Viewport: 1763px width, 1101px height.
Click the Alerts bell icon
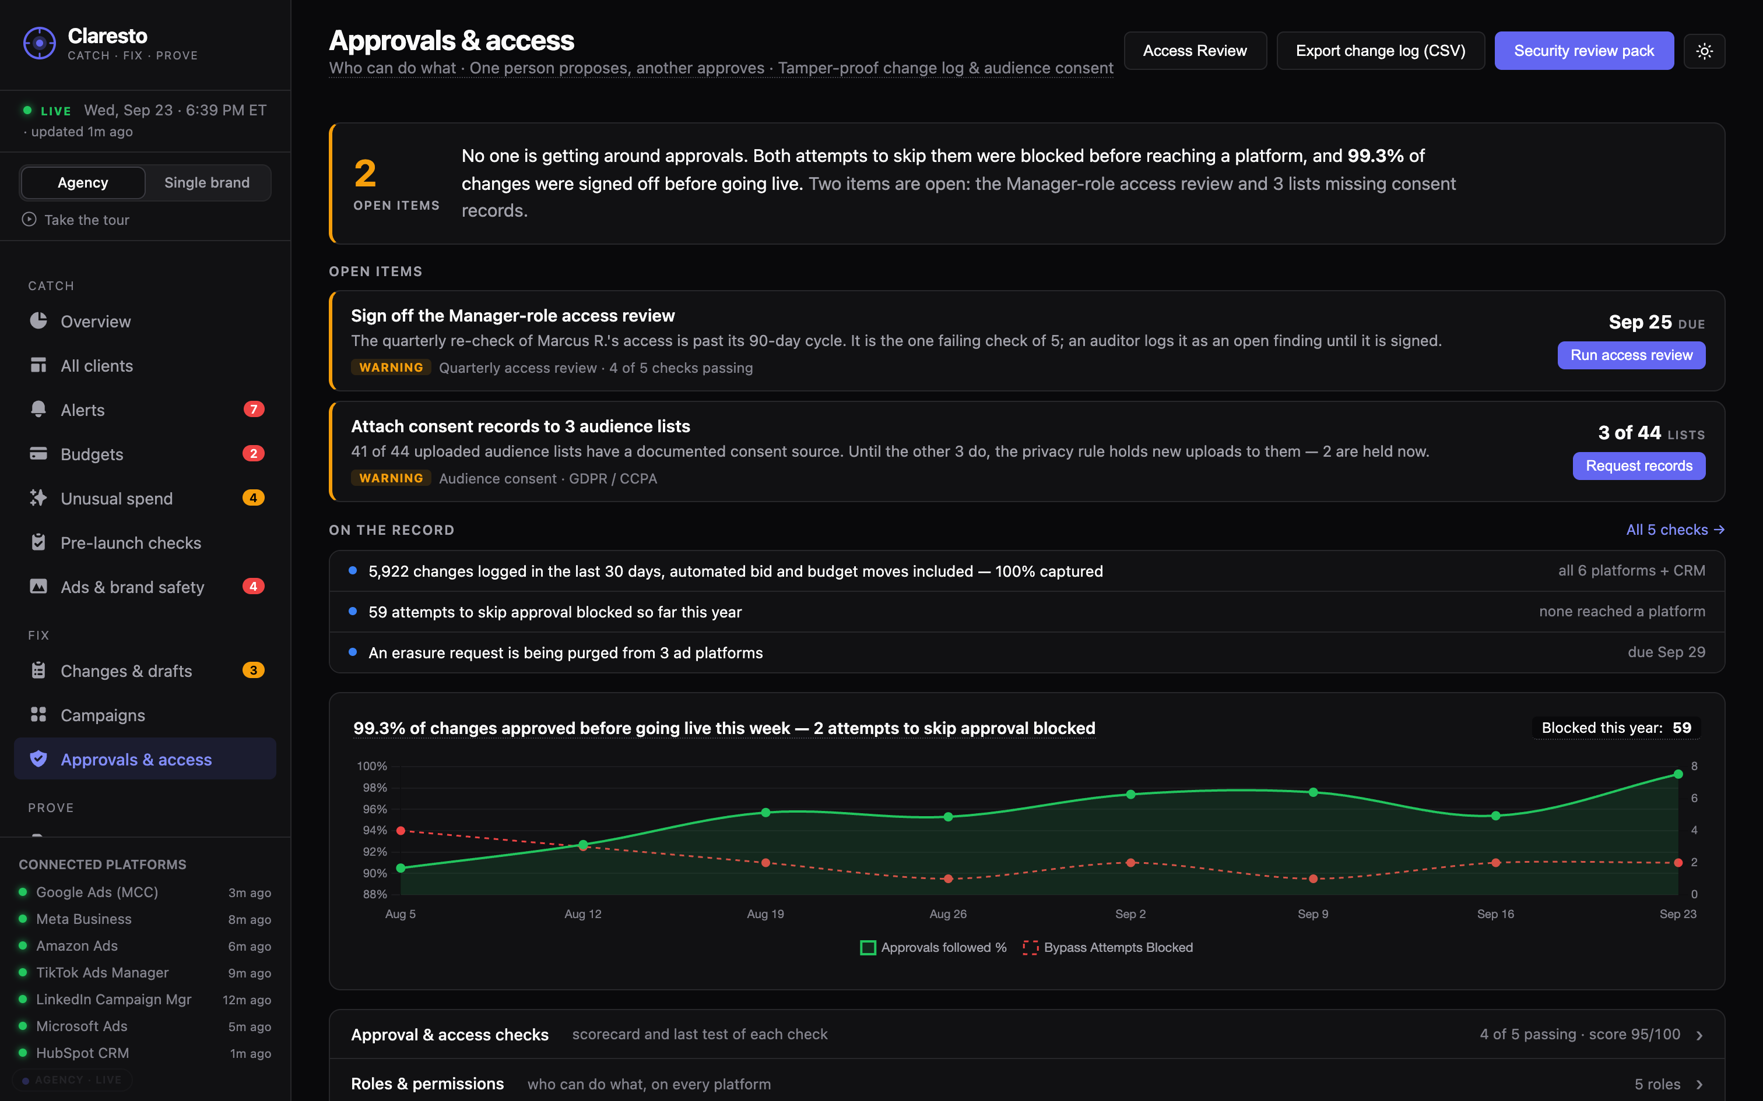point(38,409)
